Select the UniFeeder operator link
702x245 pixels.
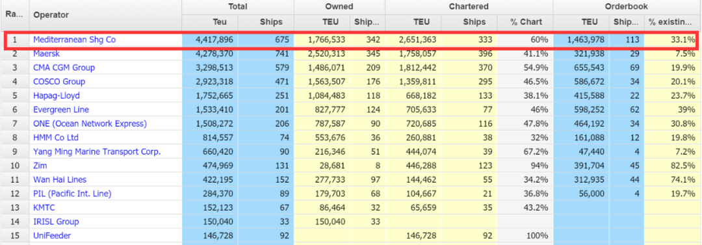[x=52, y=235]
